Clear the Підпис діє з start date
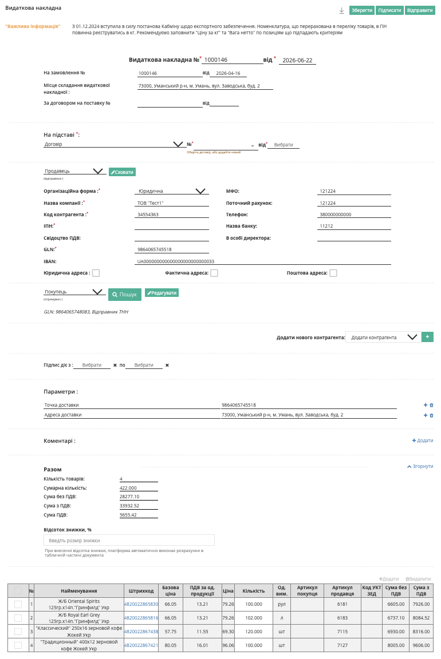Image resolution: width=441 pixels, height=659 pixels. click(115, 365)
